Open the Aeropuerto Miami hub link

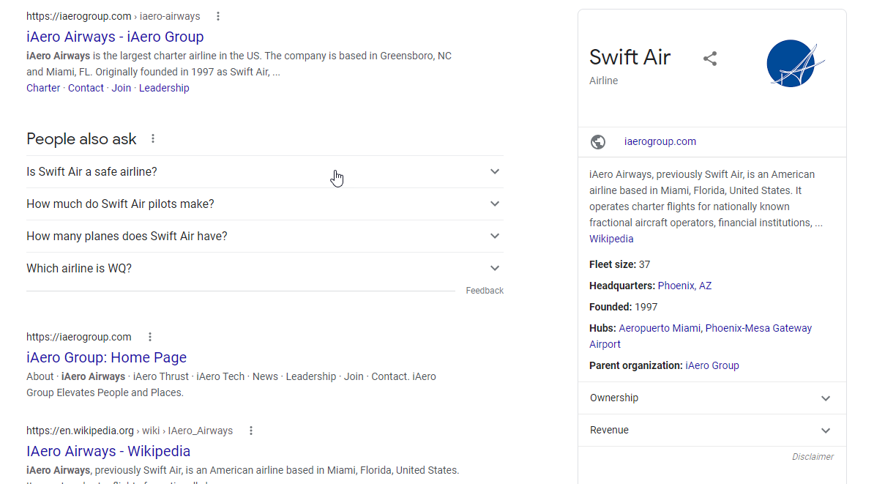tap(660, 328)
